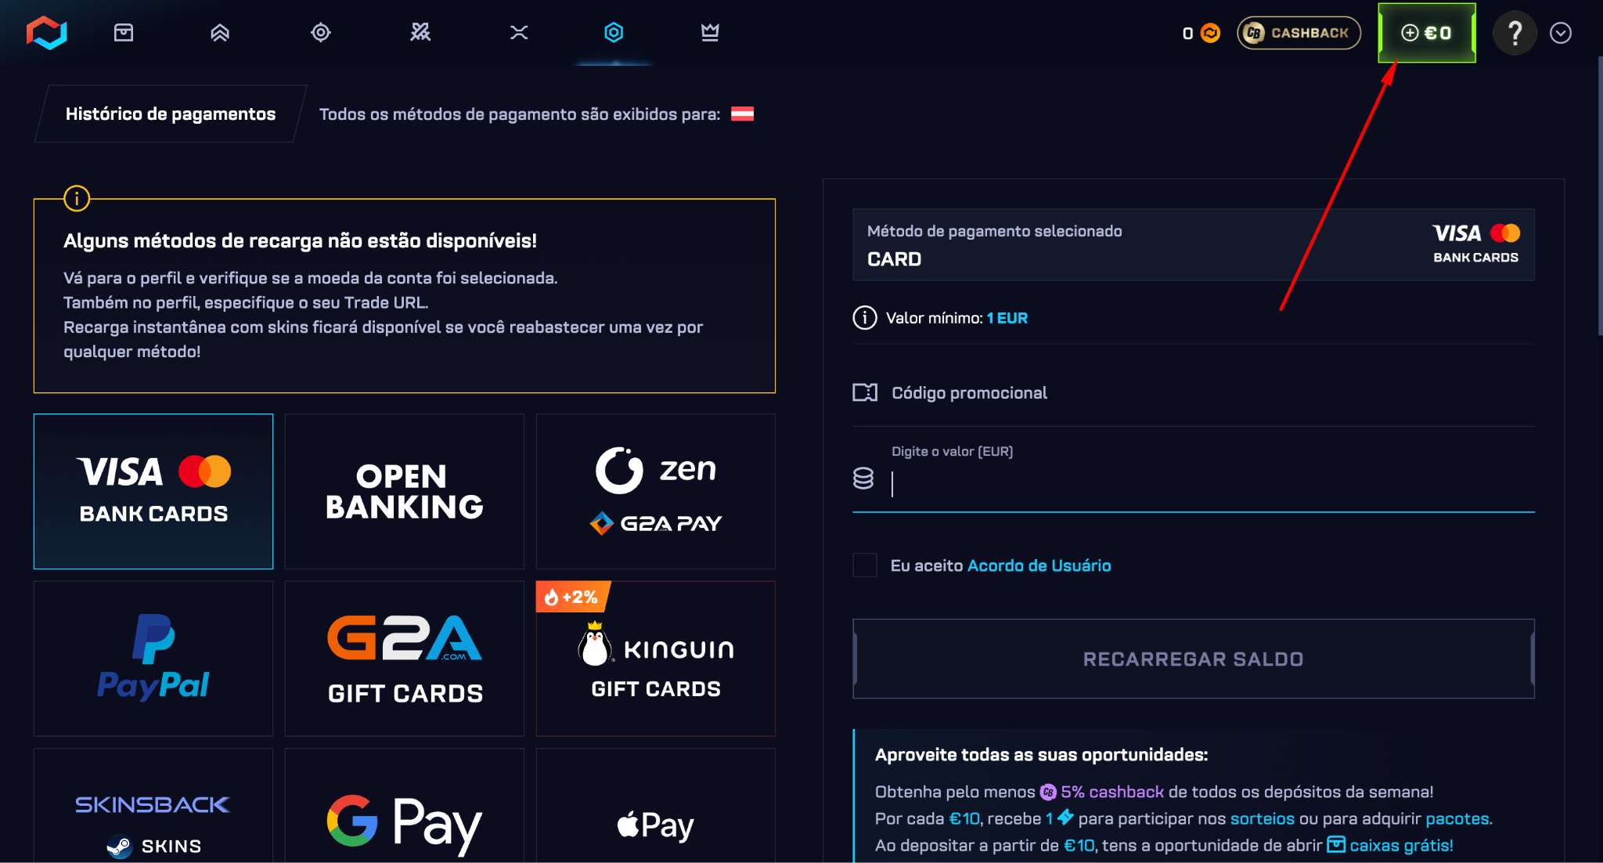
Task: Expand the account dropdown chevron
Action: pyautogui.click(x=1561, y=33)
